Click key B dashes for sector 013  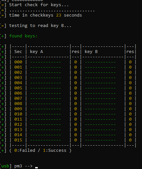pyautogui.click(x=100, y=130)
